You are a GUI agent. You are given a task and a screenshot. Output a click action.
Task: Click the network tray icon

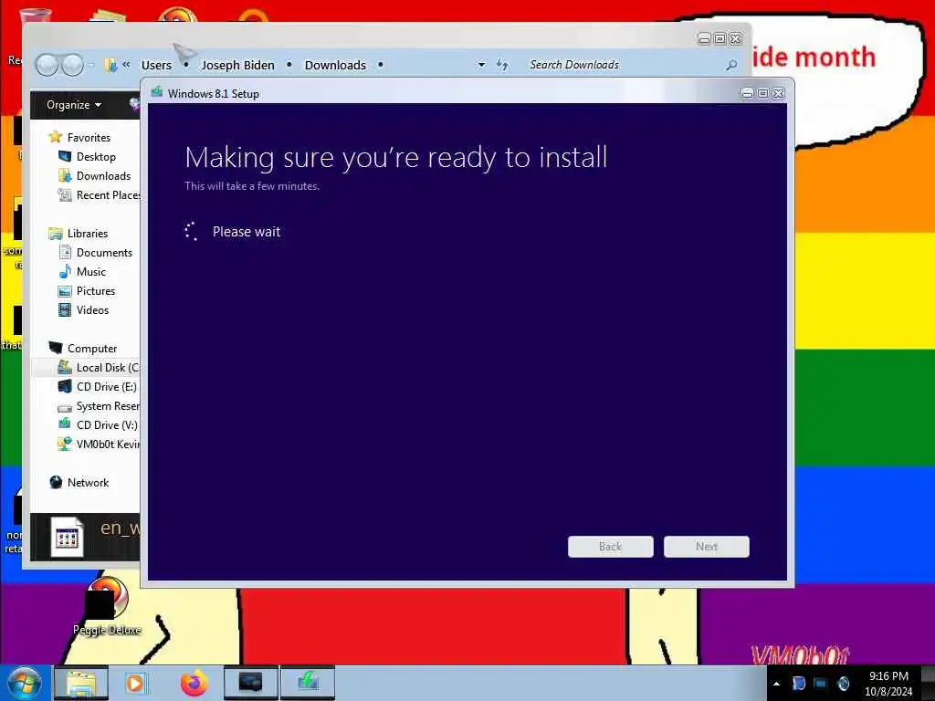(x=821, y=684)
